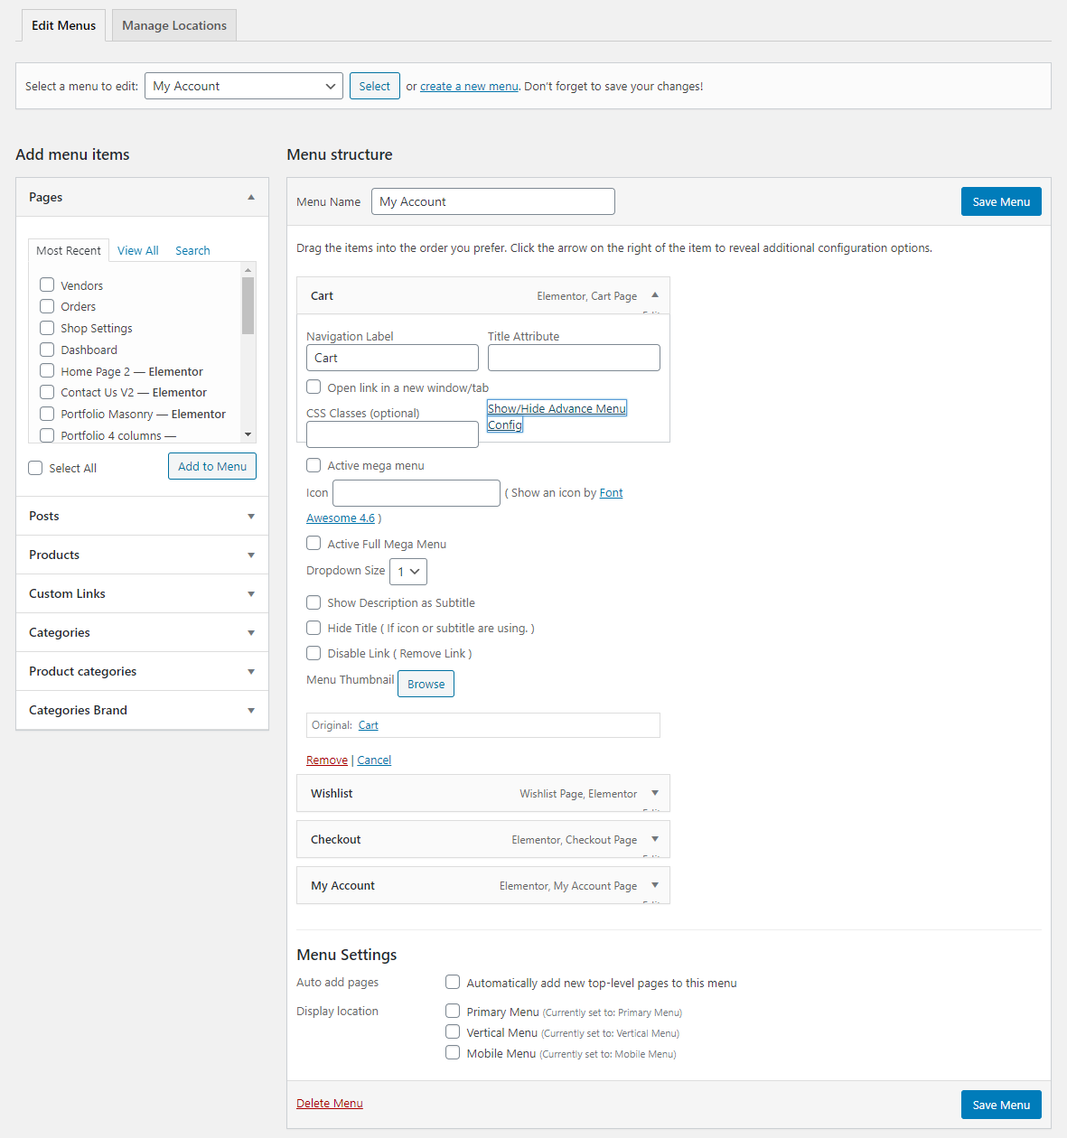Image resolution: width=1067 pixels, height=1138 pixels.
Task: Tick the Primary Menu display location
Action: 453,1011
